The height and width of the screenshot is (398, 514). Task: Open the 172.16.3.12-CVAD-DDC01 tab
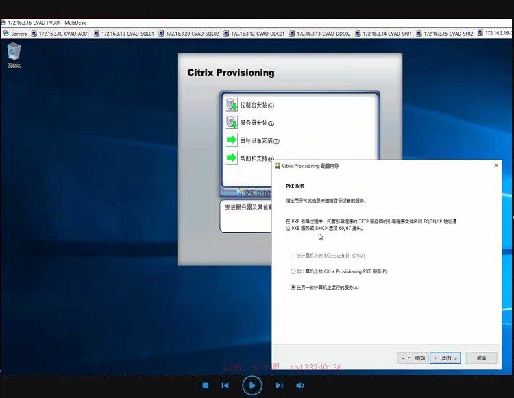[x=254, y=34]
